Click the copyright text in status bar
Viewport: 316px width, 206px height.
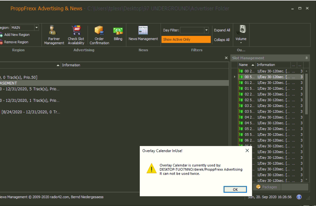[52, 197]
